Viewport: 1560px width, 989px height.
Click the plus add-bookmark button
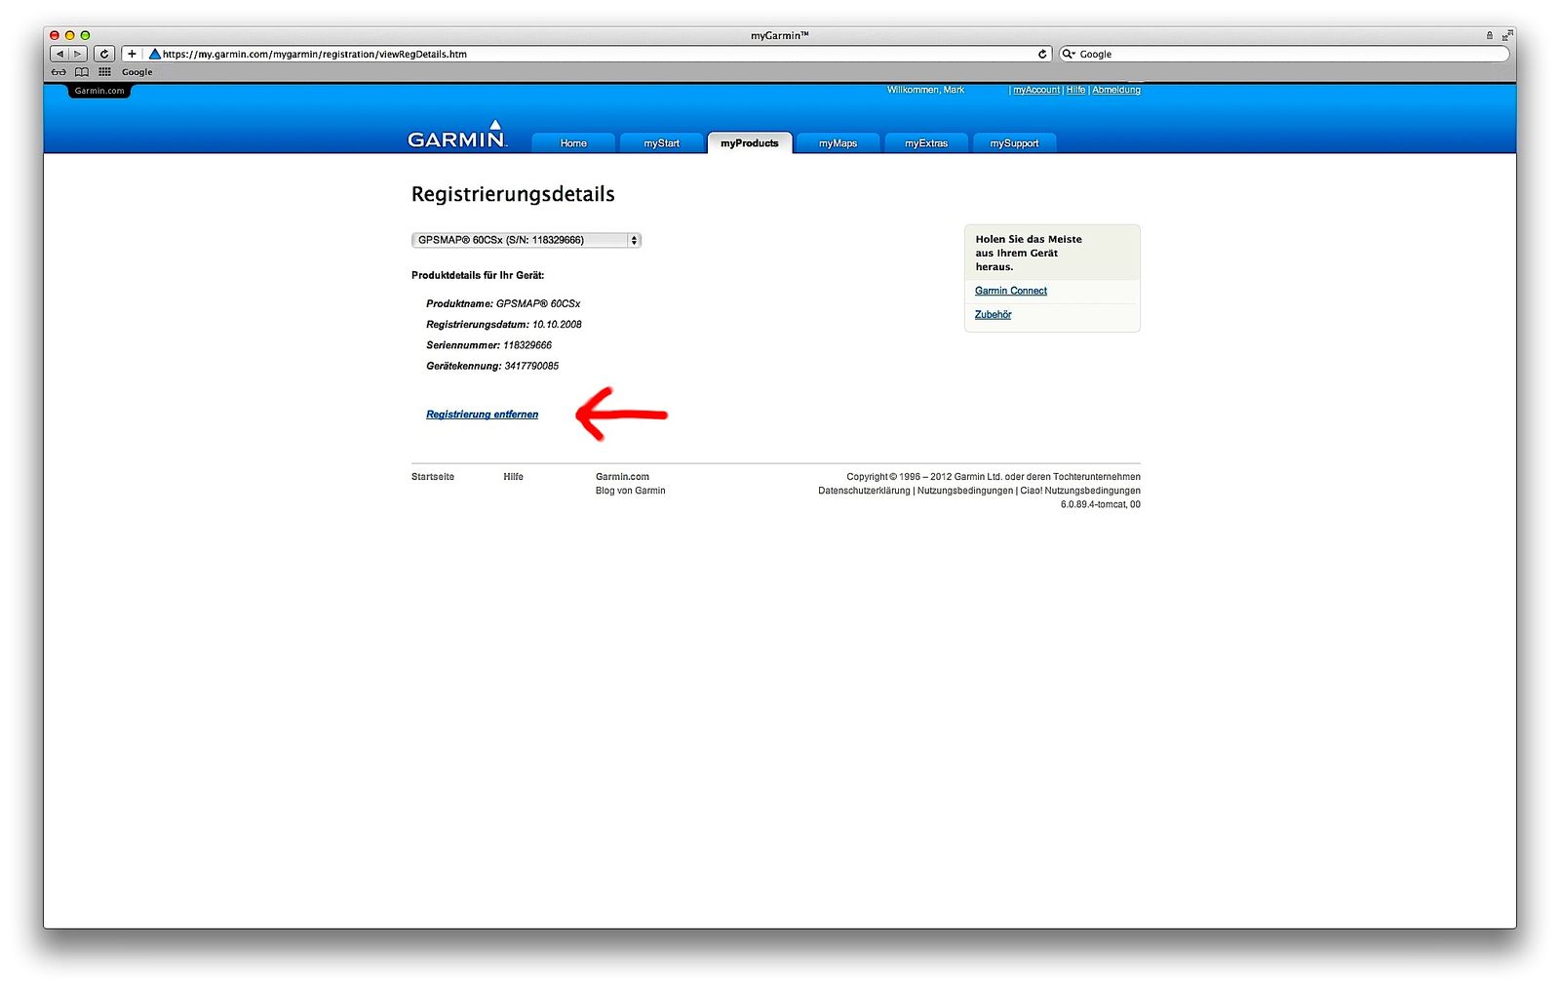(x=132, y=54)
